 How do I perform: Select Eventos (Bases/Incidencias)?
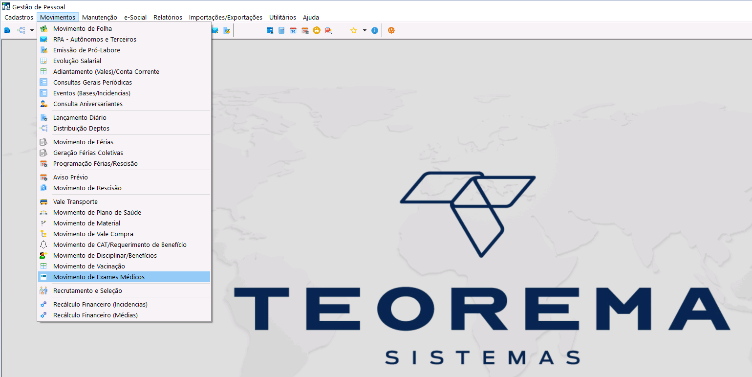[x=124, y=93]
